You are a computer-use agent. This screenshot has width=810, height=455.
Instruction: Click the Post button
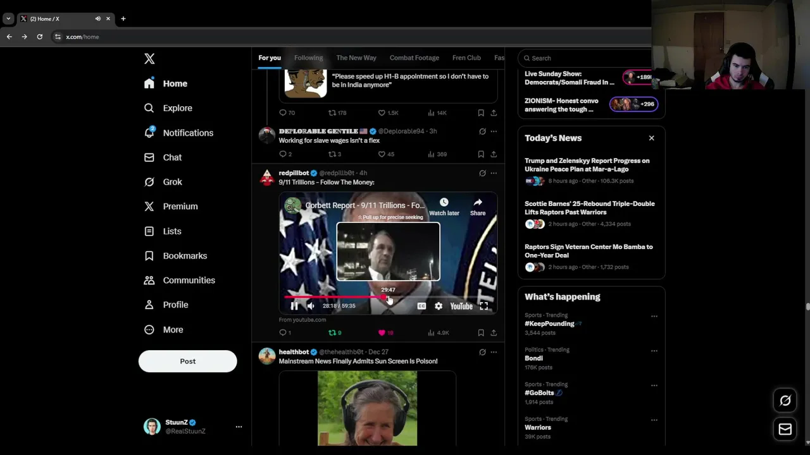tap(187, 361)
